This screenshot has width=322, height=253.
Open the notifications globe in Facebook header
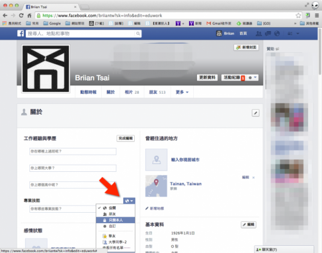click(x=277, y=34)
